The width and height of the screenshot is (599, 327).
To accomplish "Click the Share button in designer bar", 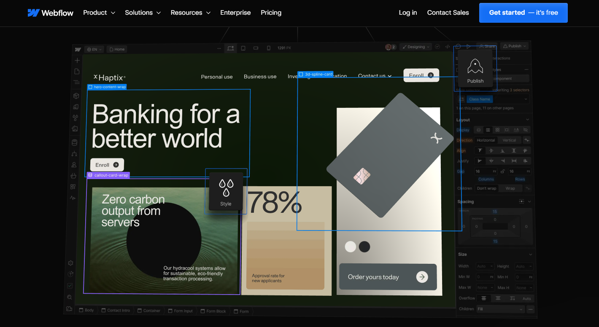I will click(487, 46).
